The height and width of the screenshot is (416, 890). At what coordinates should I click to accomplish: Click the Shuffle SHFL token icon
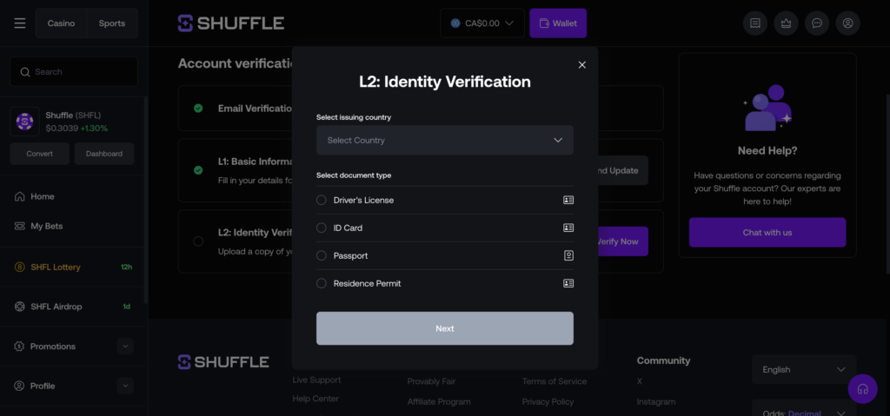[24, 122]
